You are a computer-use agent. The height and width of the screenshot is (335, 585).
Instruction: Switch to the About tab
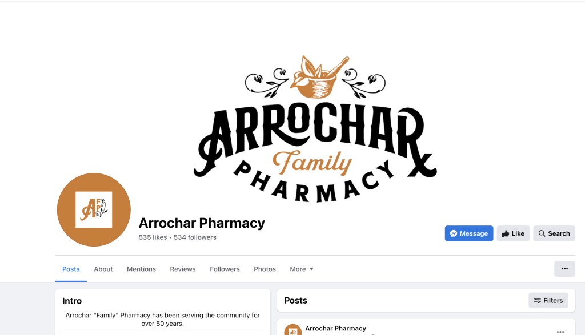(x=103, y=269)
